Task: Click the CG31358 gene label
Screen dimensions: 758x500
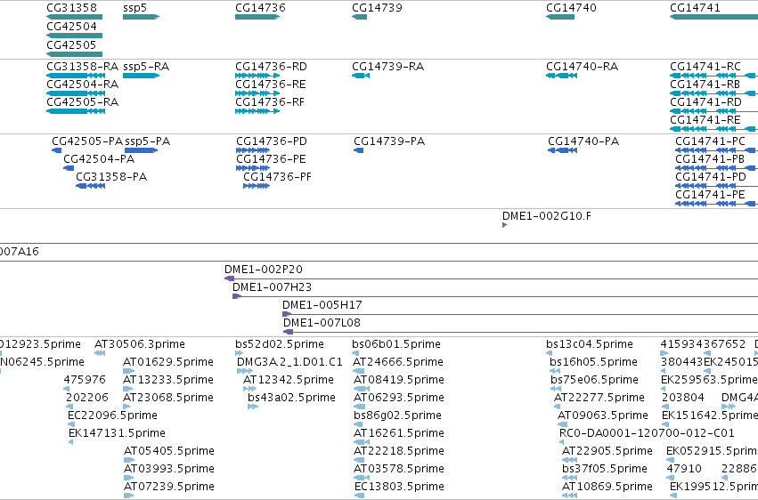Action: (x=71, y=8)
